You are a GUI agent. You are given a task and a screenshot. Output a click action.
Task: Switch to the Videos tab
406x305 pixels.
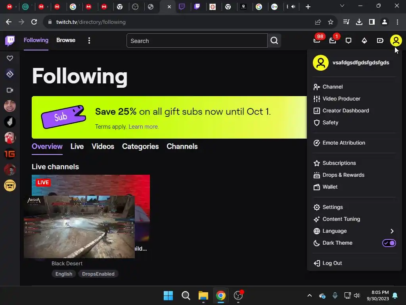(x=103, y=147)
